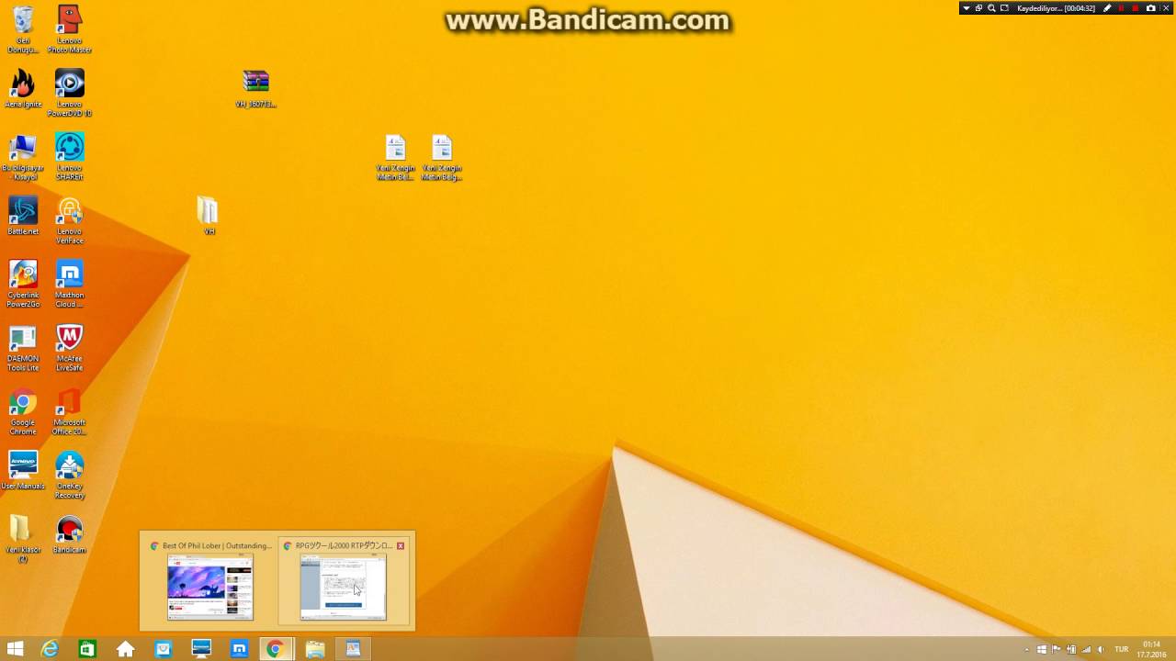The height and width of the screenshot is (661, 1176).
Task: Open the blue envelope app on taskbar
Action: [163, 649]
